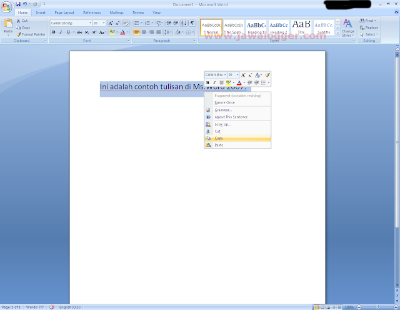The width and height of the screenshot is (400, 310).
Task: Open Microsoft Office Word Help icon
Action: click(396, 12)
